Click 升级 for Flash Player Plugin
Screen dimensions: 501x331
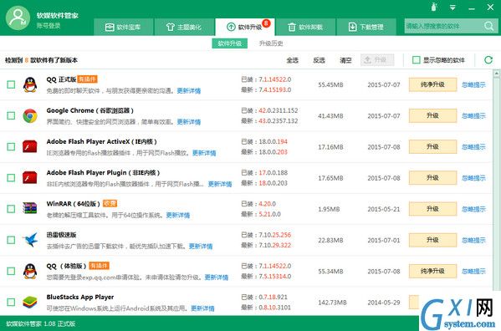432,178
